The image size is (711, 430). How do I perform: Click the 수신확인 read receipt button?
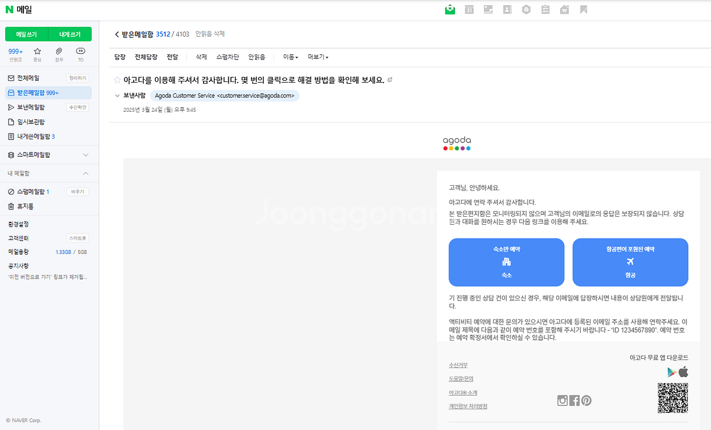click(77, 107)
